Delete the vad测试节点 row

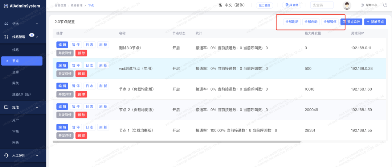point(81,74)
